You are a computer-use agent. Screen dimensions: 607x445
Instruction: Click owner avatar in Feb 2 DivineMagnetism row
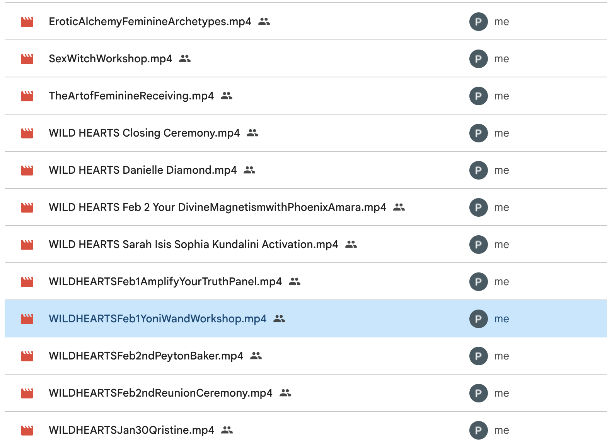tap(479, 207)
